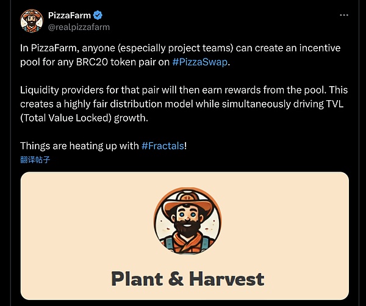Click the "TVL" abbreviation in the tweet
Screen dimensions: 366x306
[334, 104]
